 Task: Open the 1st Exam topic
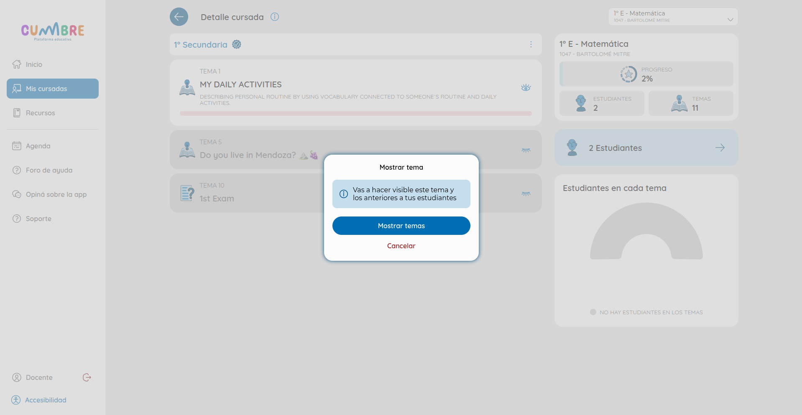(217, 199)
